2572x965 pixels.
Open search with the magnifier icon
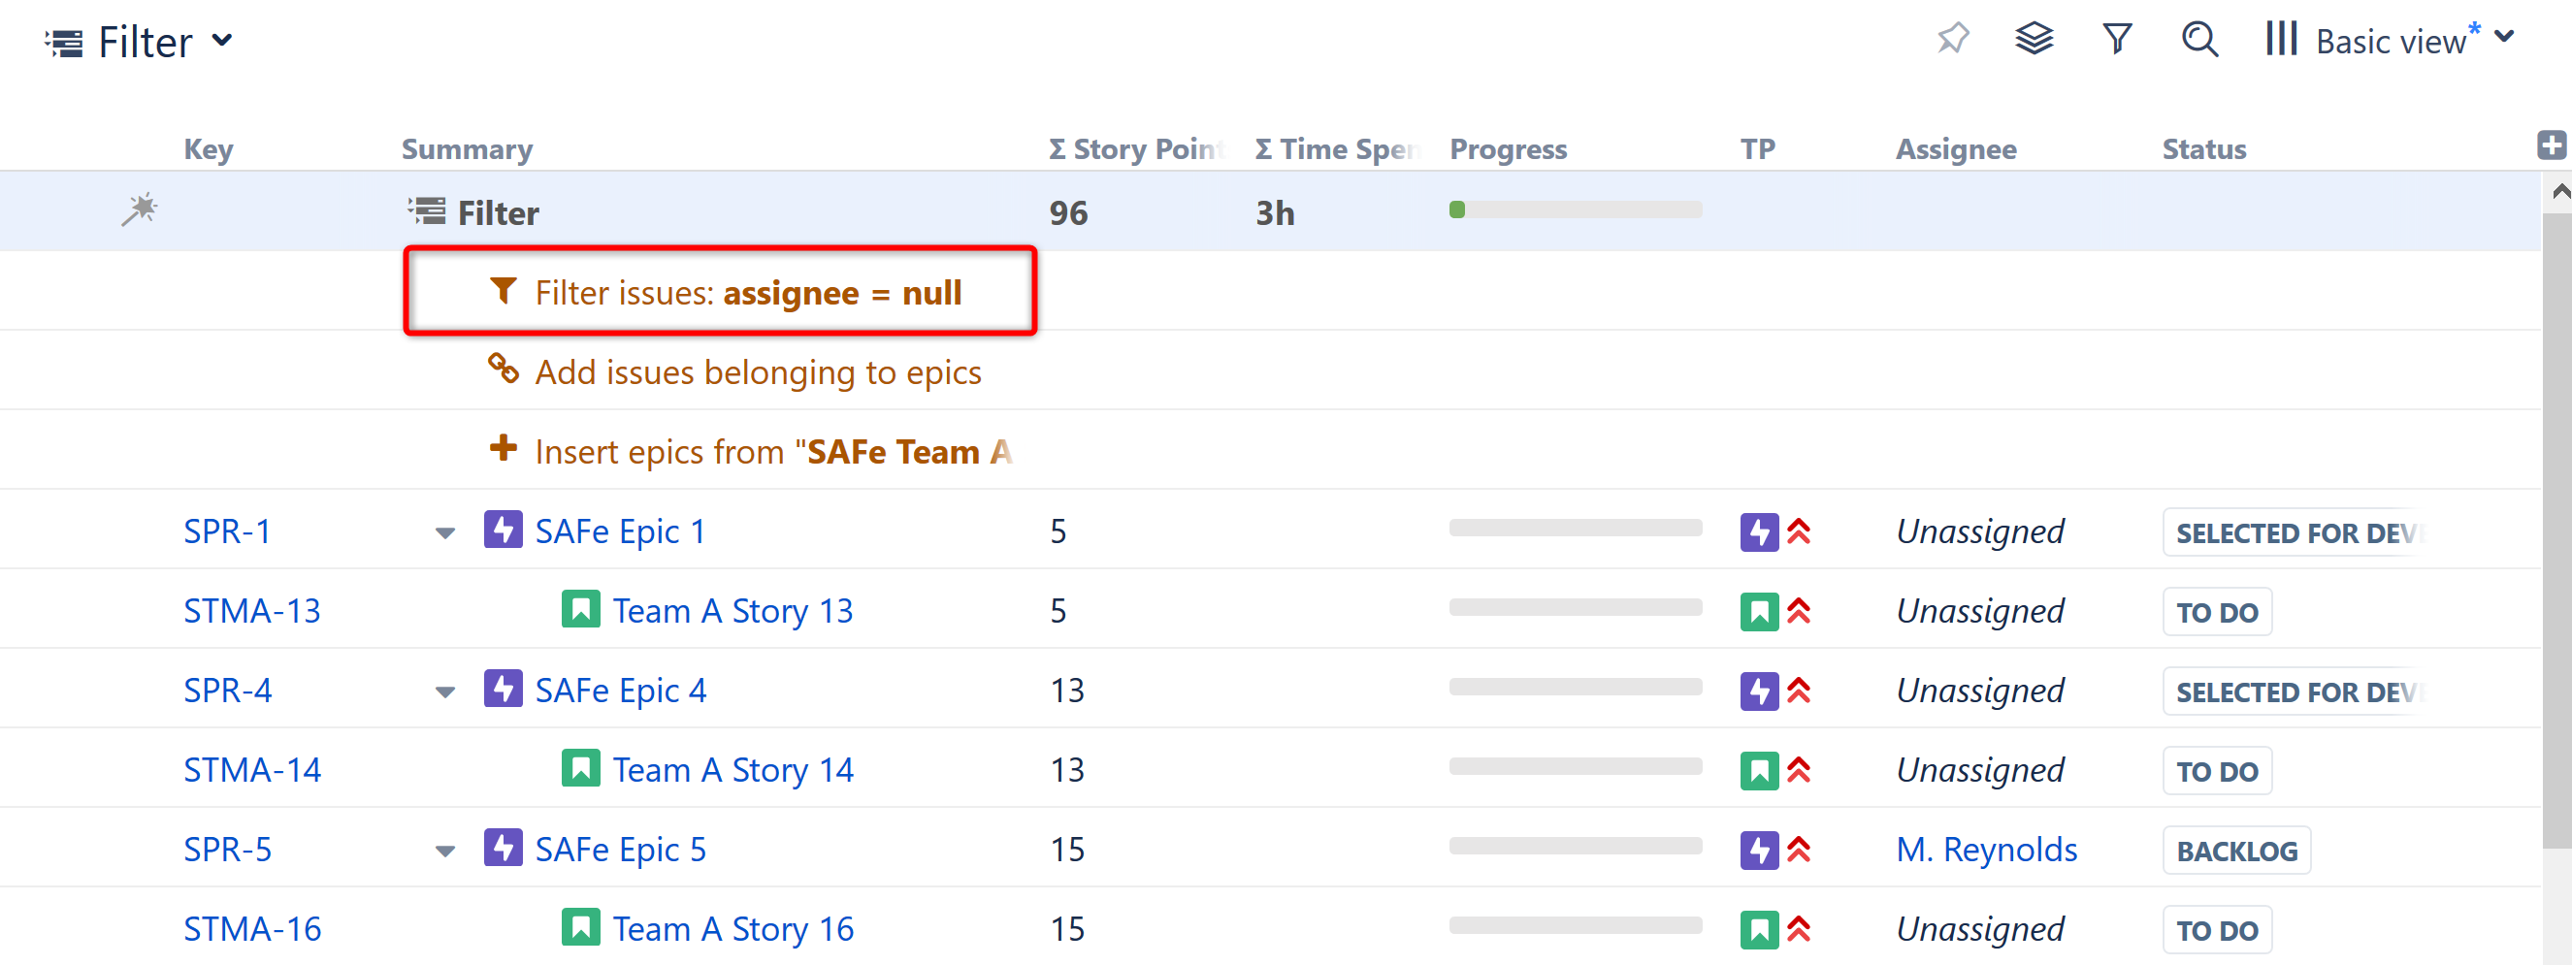(x=2198, y=40)
